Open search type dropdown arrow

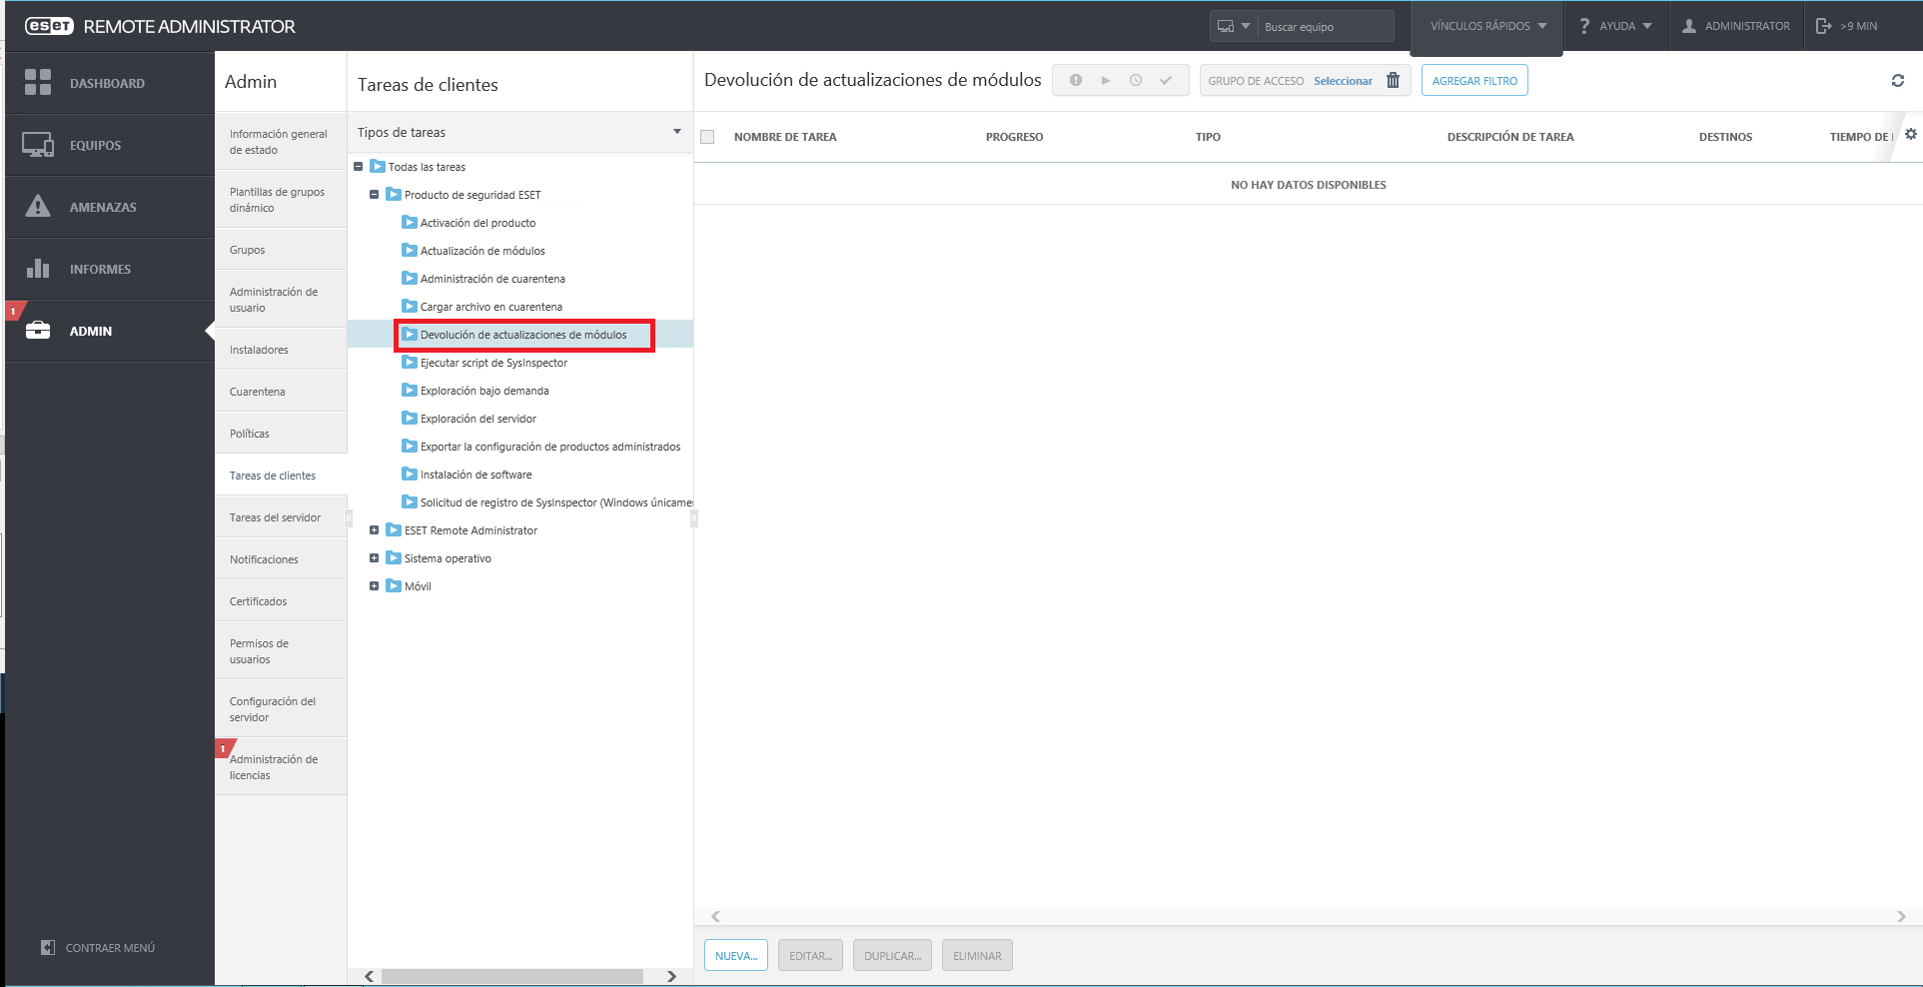pos(1246,26)
